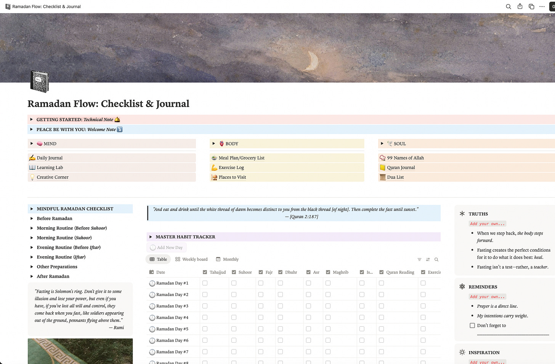
Task: Switch to the Weekly board view
Action: pyautogui.click(x=191, y=259)
